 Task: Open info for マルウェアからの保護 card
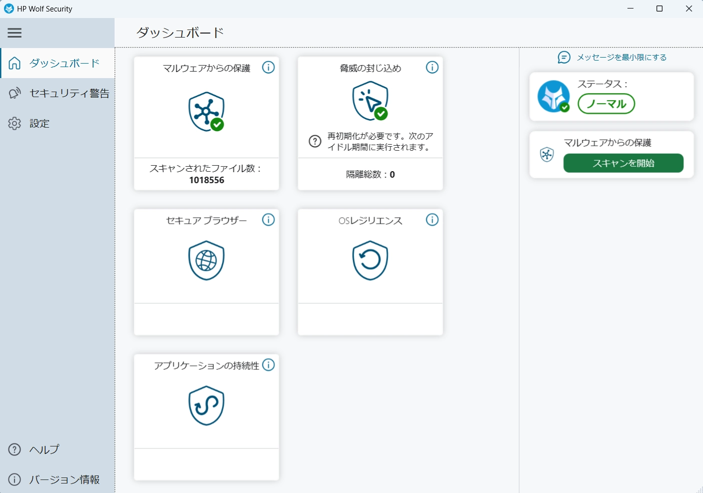[269, 68]
